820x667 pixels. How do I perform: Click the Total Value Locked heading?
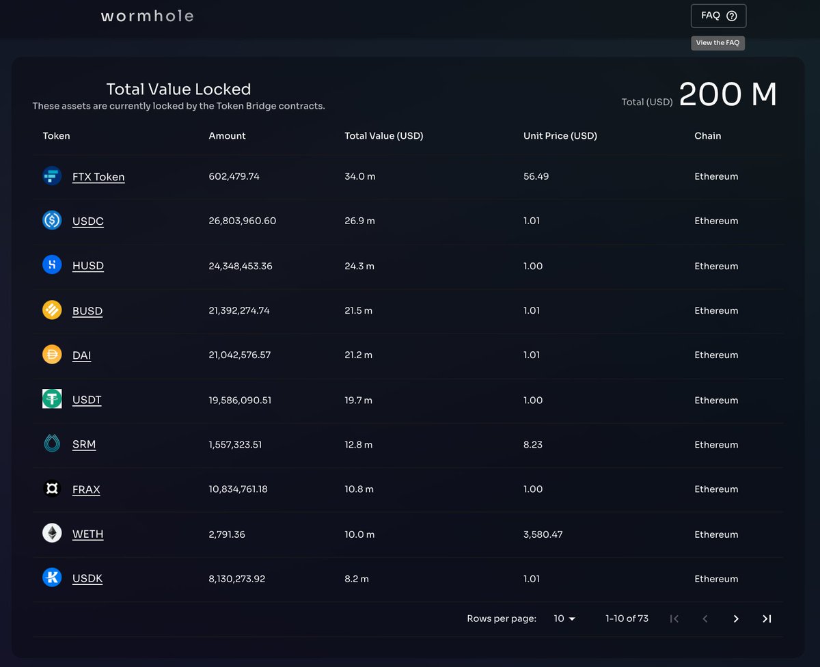coord(178,89)
